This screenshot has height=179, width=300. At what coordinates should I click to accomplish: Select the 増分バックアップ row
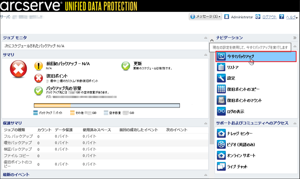[105, 143]
